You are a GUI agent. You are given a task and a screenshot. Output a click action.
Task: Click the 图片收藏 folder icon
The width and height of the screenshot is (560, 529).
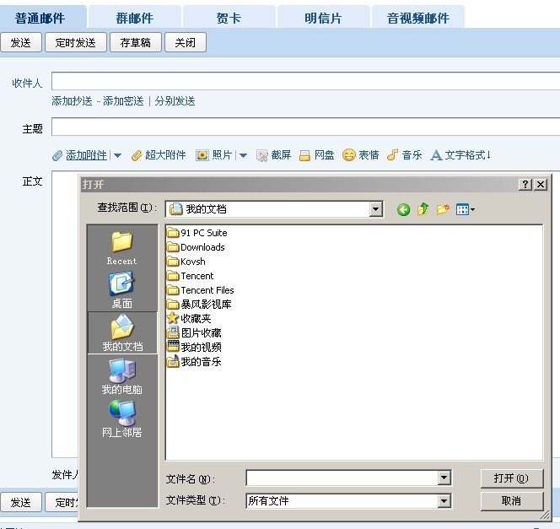coord(173,332)
